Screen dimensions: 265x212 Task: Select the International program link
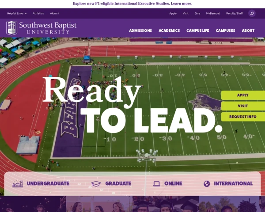[233, 184]
